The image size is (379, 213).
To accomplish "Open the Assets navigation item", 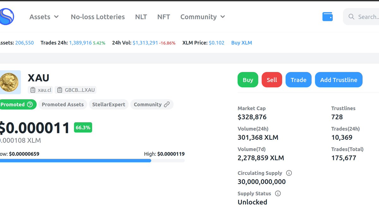I will [x=40, y=17].
